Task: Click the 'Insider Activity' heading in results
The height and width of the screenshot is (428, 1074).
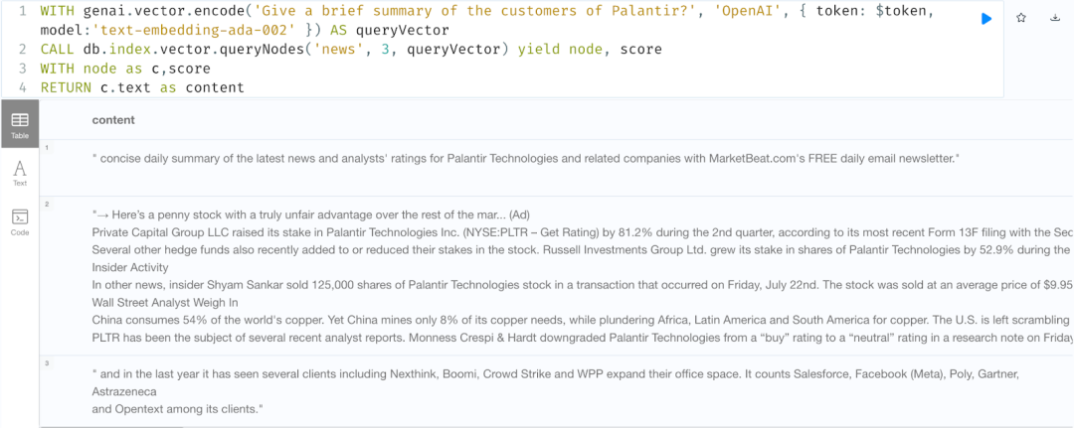Action: (130, 267)
